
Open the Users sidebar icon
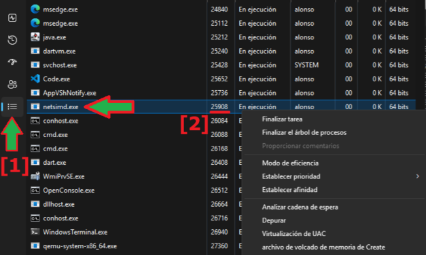click(12, 84)
